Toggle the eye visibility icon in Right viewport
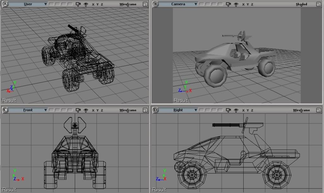The width and height of the screenshot is (324, 193). point(236,110)
